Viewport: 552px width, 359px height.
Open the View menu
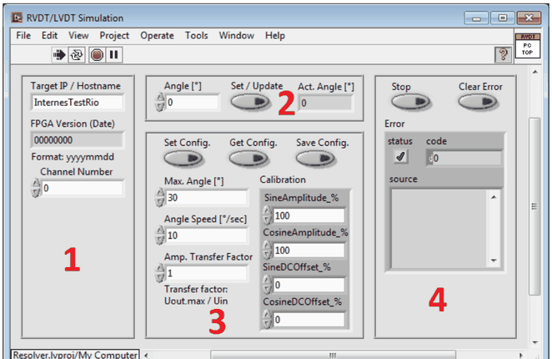pyautogui.click(x=78, y=36)
